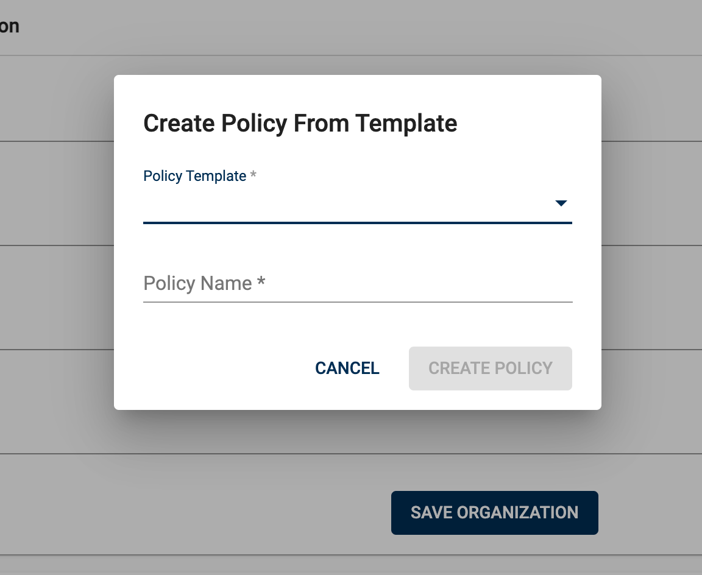Click the partially hidden heading ending in "on"
Screen dimensions: 702x575
(9, 26)
